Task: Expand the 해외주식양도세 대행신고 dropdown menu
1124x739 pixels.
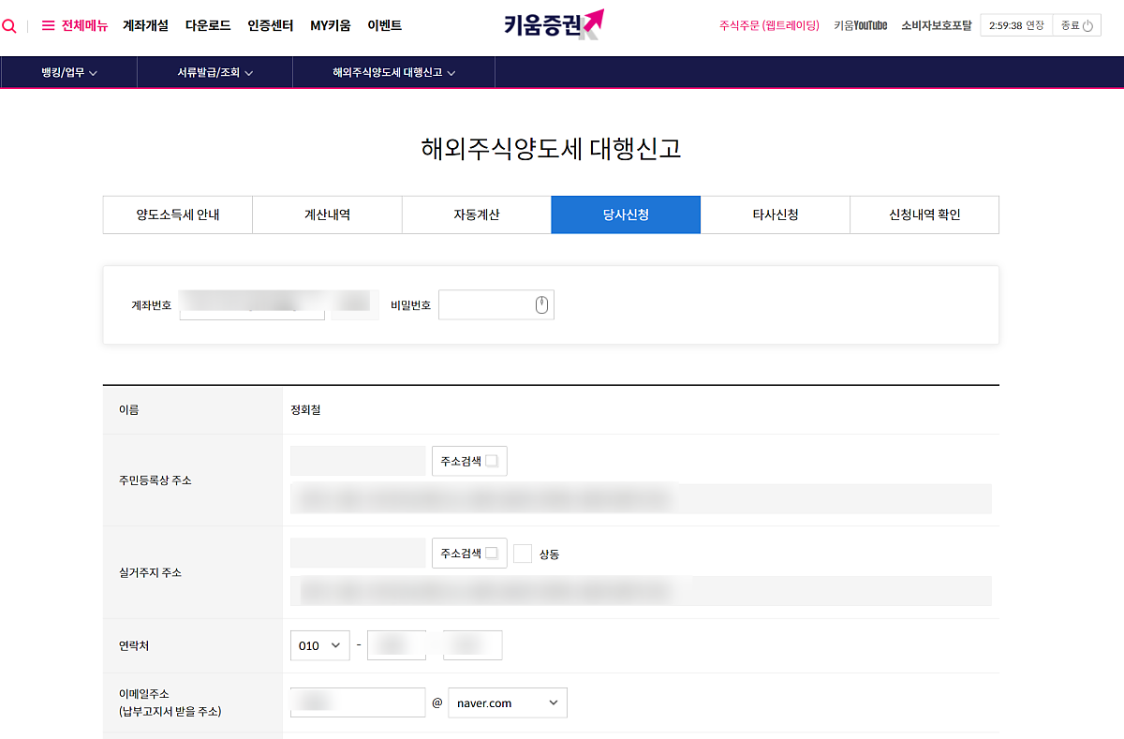Action: pos(393,72)
